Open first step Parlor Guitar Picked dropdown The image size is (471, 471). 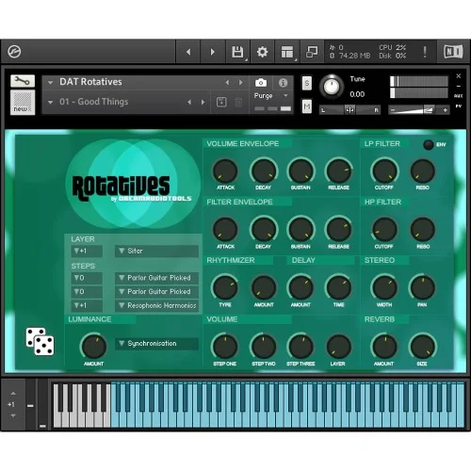tap(156, 278)
